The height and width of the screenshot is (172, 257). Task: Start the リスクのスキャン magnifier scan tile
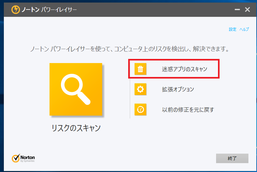pos(76,89)
